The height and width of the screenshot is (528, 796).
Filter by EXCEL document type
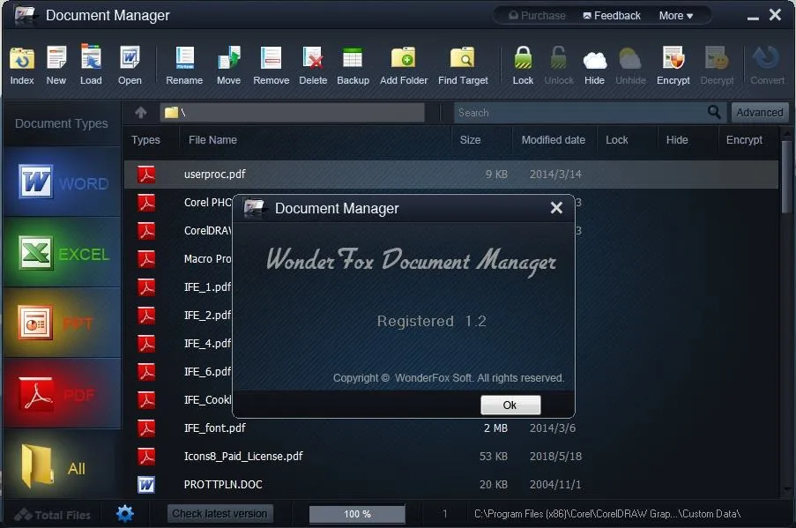click(x=63, y=252)
